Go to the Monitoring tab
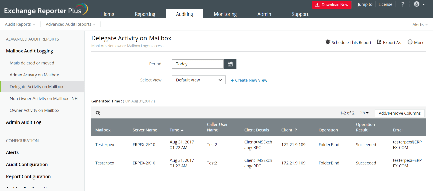The width and height of the screenshot is (433, 191). click(x=225, y=14)
